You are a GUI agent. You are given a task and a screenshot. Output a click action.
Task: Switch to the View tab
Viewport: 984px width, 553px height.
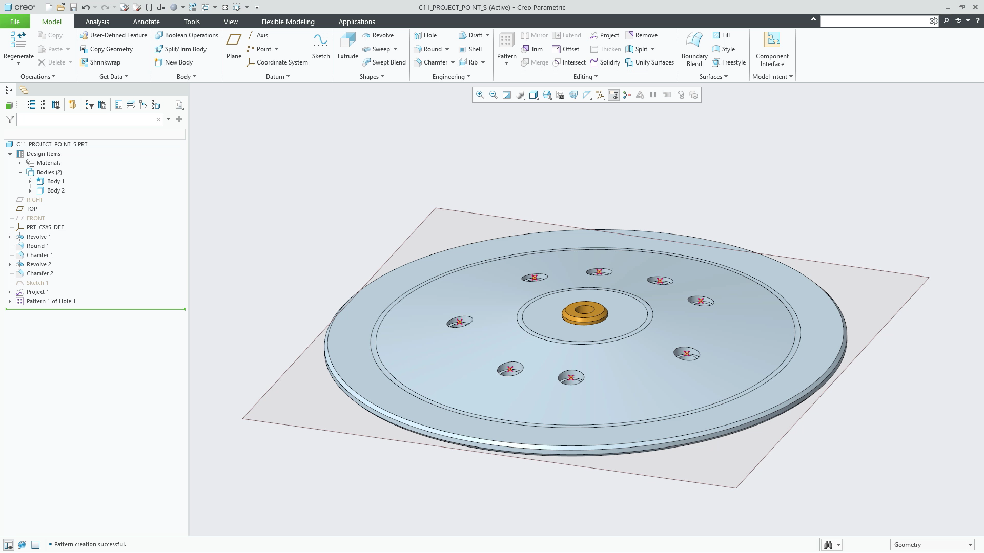click(231, 22)
